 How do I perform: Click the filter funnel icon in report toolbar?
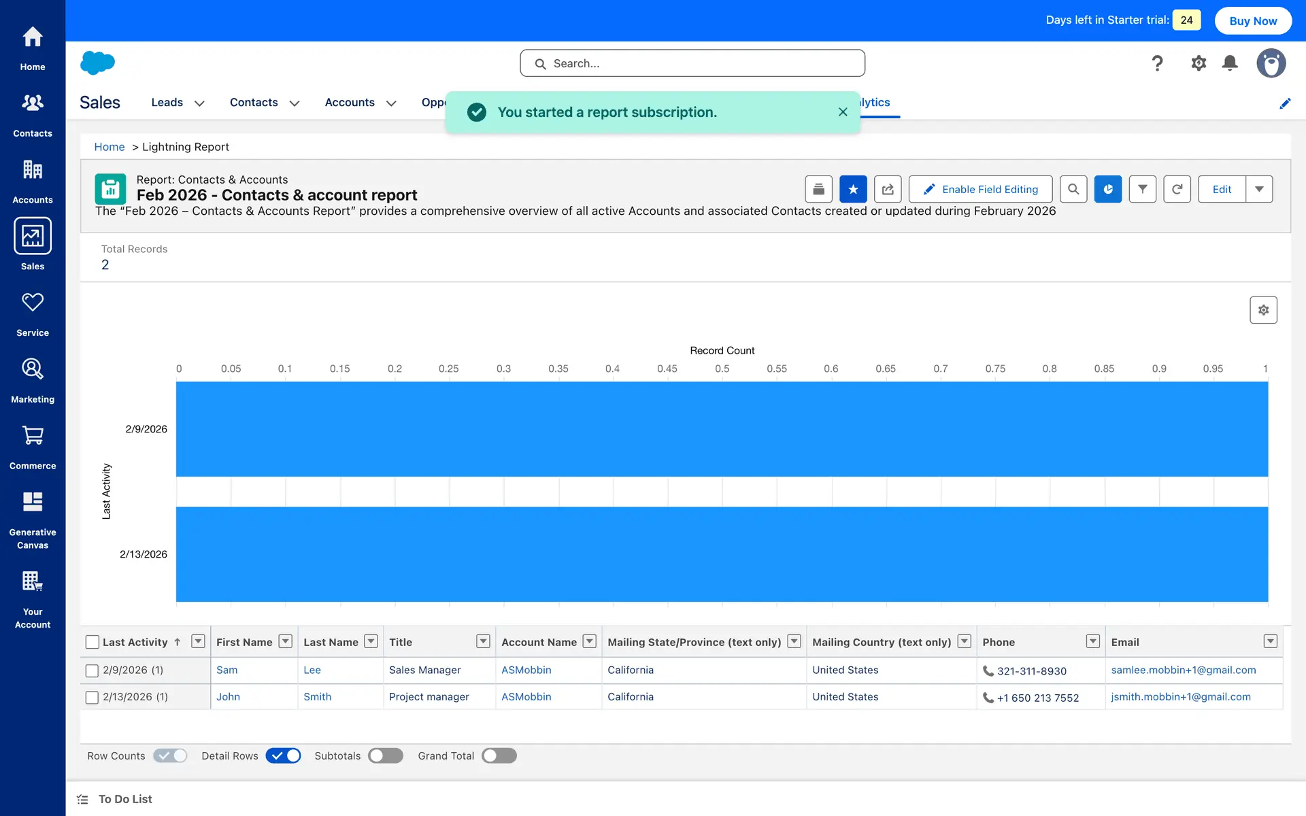pos(1142,189)
